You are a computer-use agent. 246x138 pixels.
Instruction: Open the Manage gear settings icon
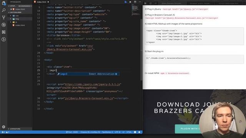[x=3, y=127]
